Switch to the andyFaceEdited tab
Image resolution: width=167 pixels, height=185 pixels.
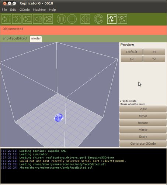tap(15, 38)
